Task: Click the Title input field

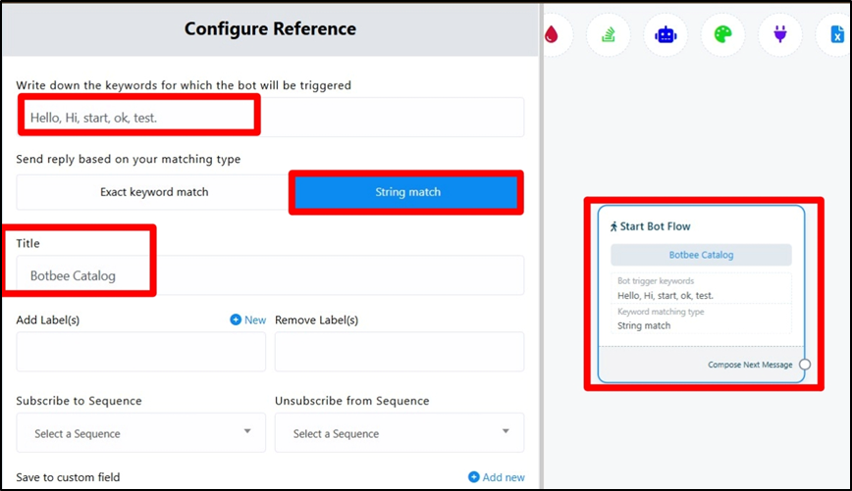Action: tap(270, 275)
